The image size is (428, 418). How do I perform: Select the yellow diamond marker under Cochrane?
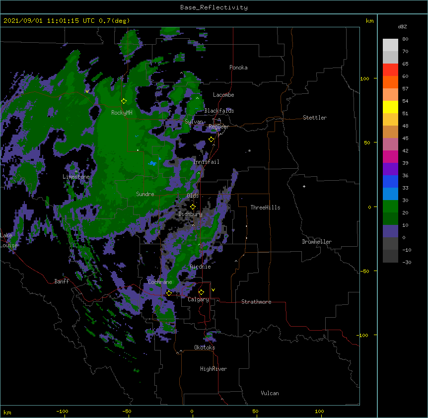pos(169,293)
